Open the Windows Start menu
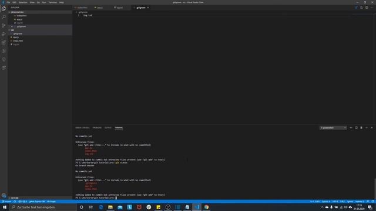376x211 pixels. tap(5, 207)
